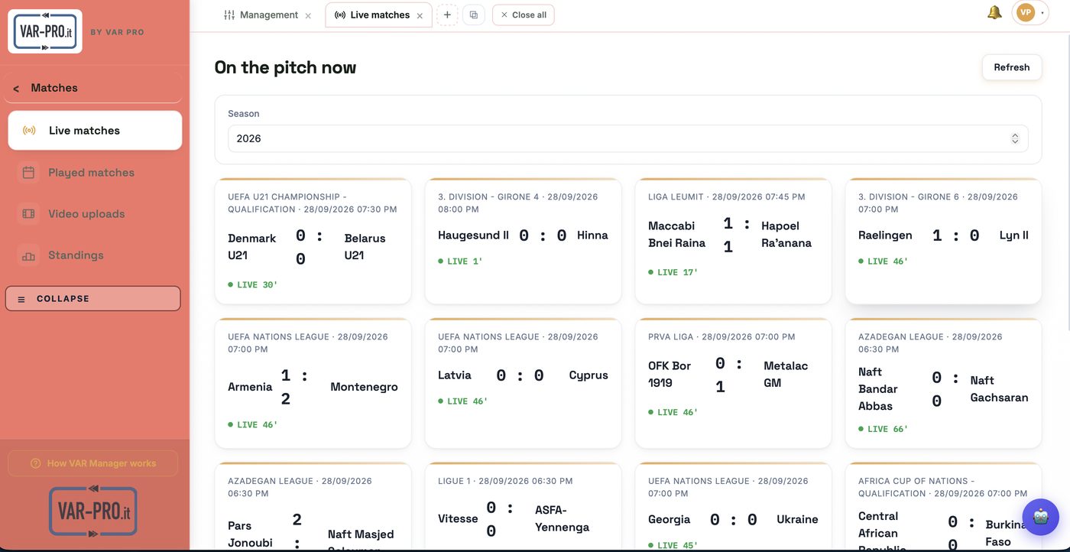The width and height of the screenshot is (1070, 552).
Task: Open the Naft Bandar Abbas match card
Action: (943, 383)
